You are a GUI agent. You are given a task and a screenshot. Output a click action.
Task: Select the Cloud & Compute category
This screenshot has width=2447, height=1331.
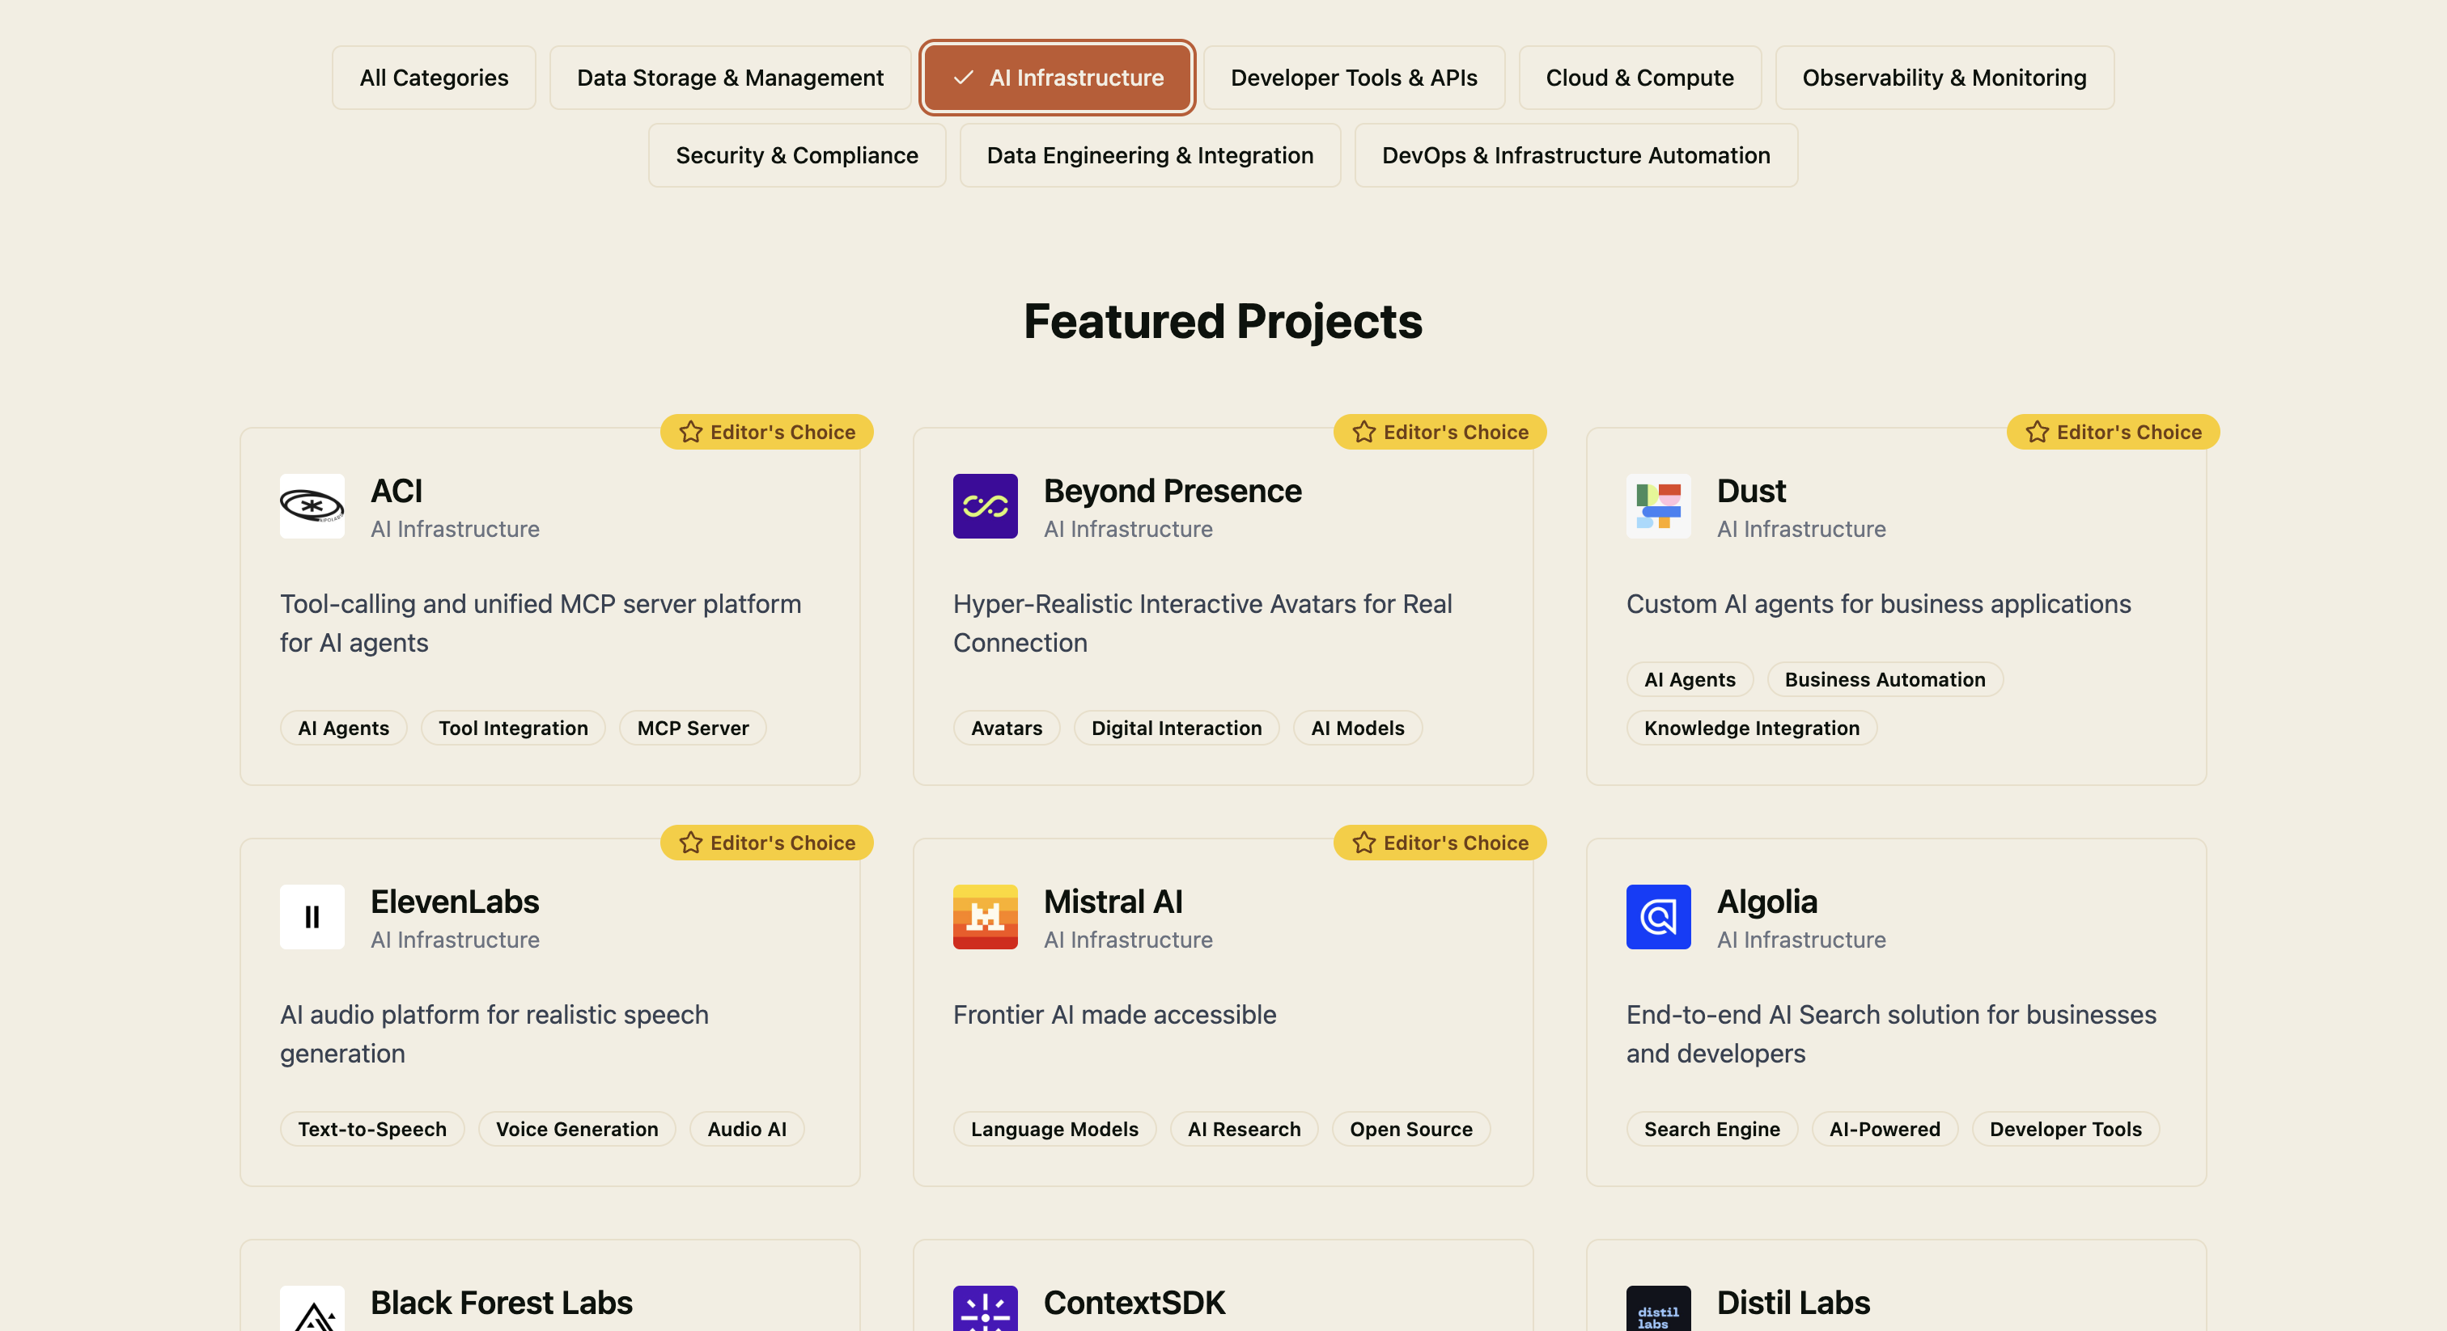[1639, 78]
